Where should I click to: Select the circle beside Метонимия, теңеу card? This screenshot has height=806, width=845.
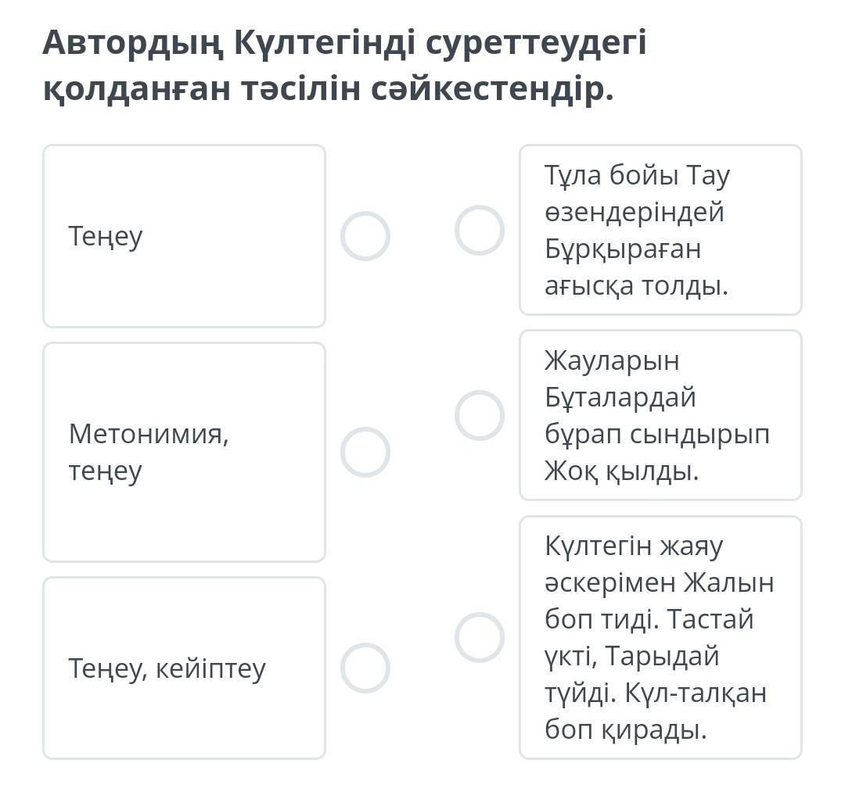point(365,452)
